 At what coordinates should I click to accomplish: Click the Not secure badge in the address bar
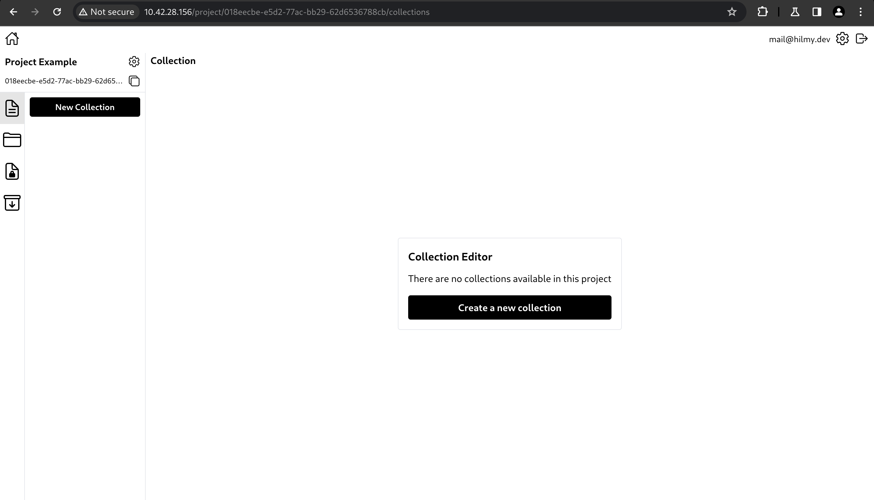pos(107,12)
